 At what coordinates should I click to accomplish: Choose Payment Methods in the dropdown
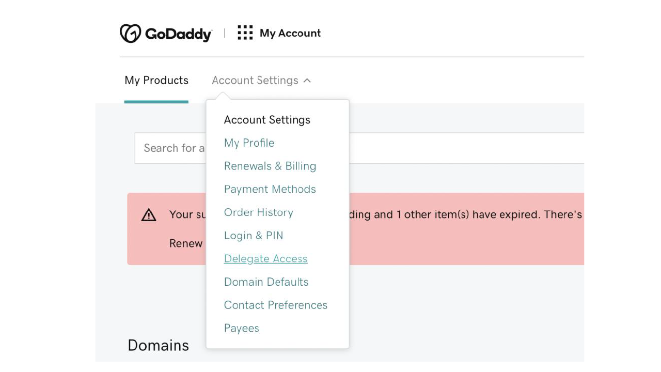point(270,189)
